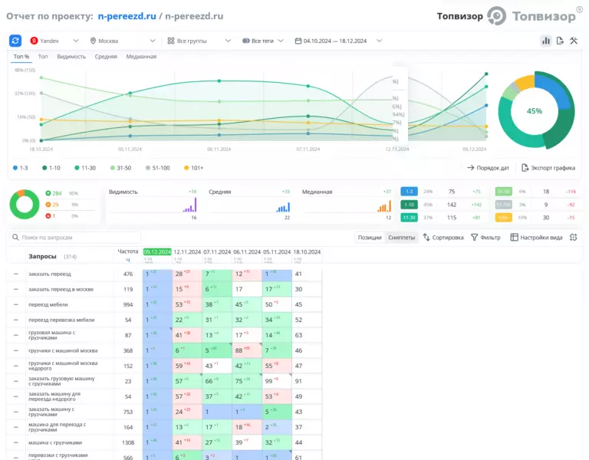Click minus icon for заказать переезд в москве

pos(16,289)
